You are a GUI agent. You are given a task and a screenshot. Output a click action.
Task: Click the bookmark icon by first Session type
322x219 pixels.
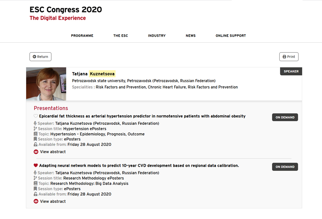click(x=35, y=139)
